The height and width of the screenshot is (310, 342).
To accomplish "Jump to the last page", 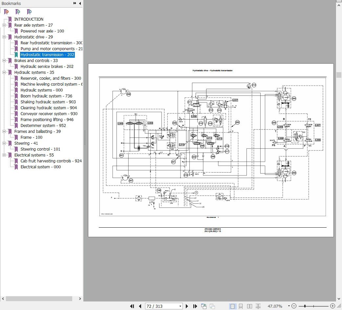I will pos(195,306).
